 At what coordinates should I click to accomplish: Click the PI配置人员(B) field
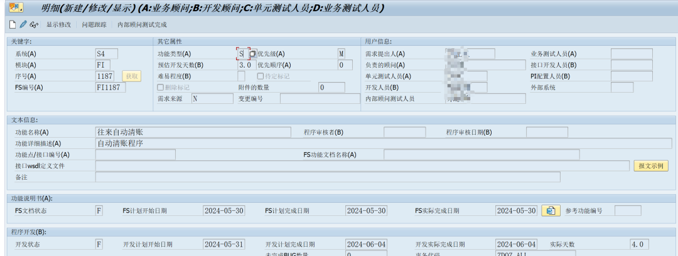(632, 76)
